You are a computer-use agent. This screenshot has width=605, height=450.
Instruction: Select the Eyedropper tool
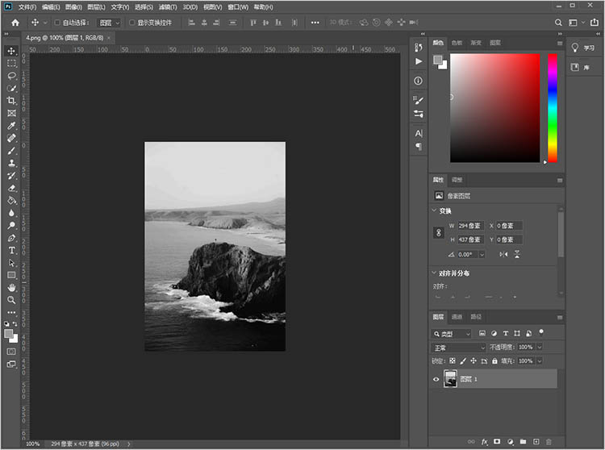click(11, 126)
